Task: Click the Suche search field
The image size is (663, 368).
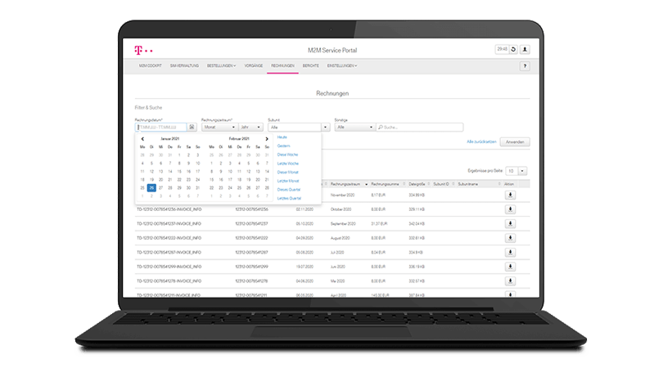Action: click(419, 128)
